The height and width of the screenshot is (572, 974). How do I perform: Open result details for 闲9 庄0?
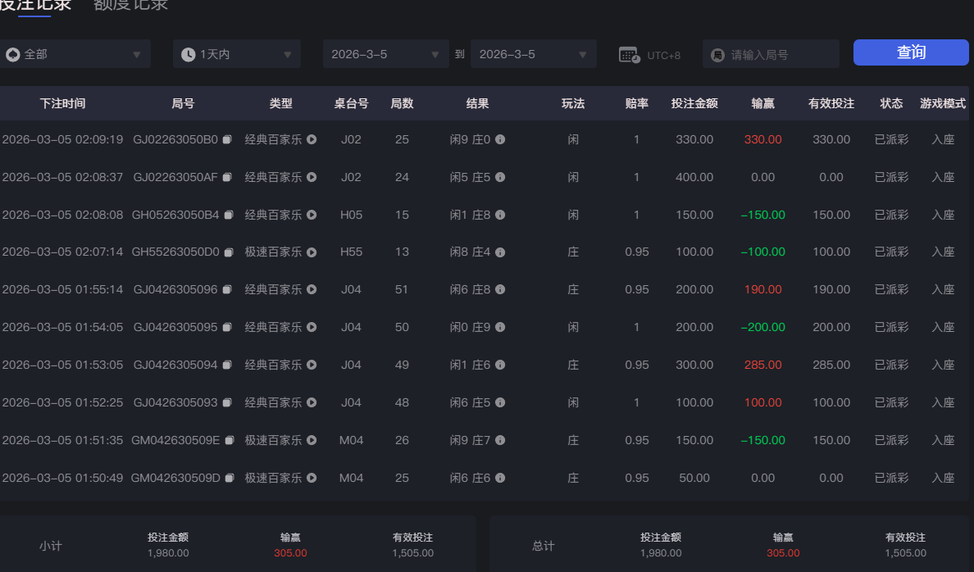499,139
